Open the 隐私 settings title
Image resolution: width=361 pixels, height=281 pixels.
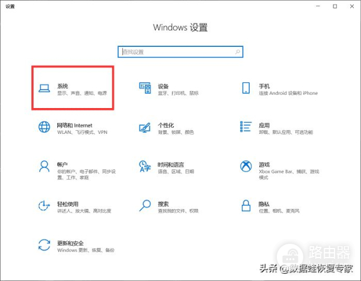click(264, 204)
